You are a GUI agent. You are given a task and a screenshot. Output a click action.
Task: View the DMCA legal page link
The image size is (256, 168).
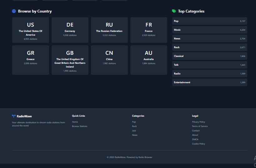tap(195, 140)
